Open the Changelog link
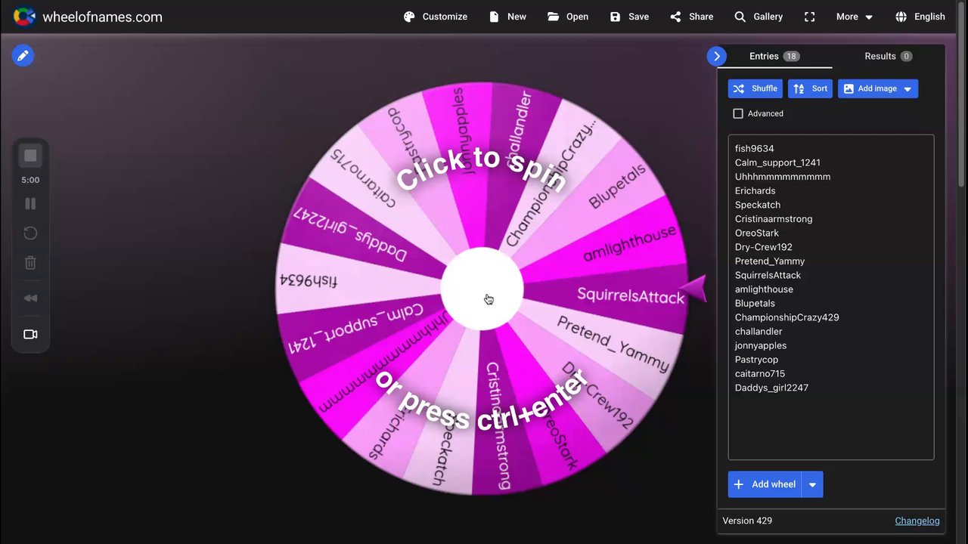Image resolution: width=968 pixels, height=544 pixels. click(917, 521)
